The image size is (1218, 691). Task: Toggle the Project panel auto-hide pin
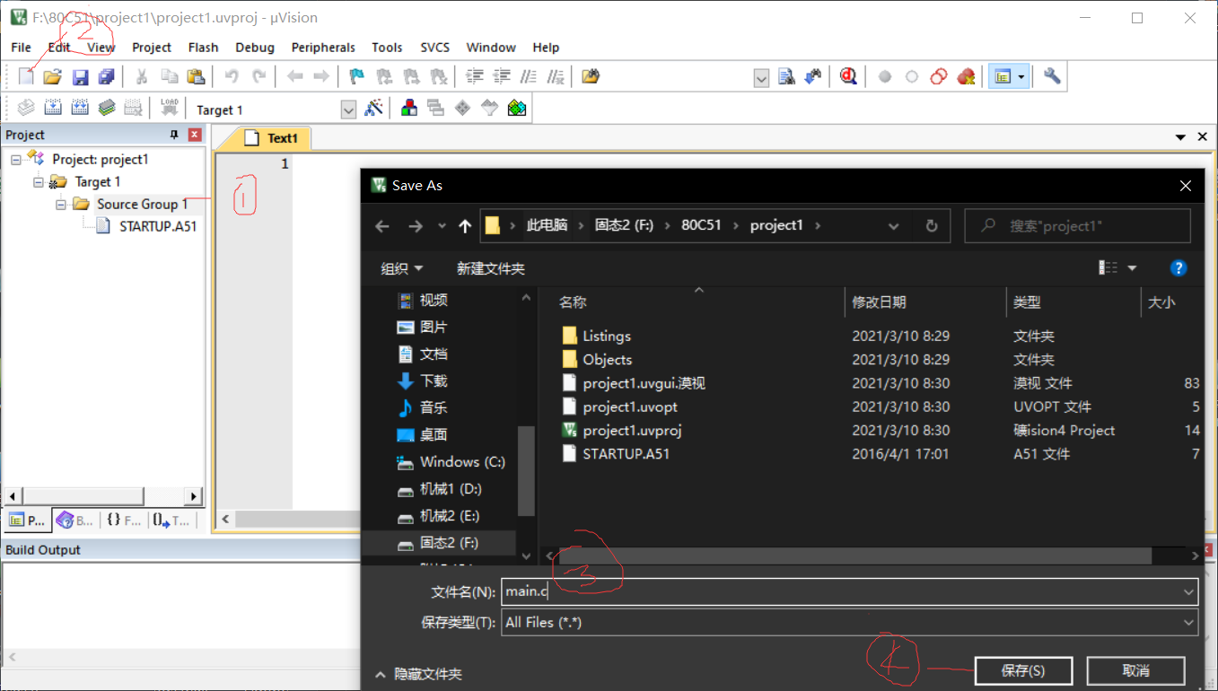174,135
